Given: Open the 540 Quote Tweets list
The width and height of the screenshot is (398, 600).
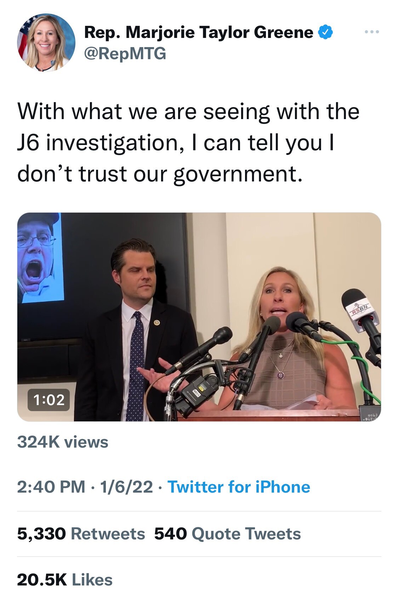Looking at the screenshot, I should point(227,534).
